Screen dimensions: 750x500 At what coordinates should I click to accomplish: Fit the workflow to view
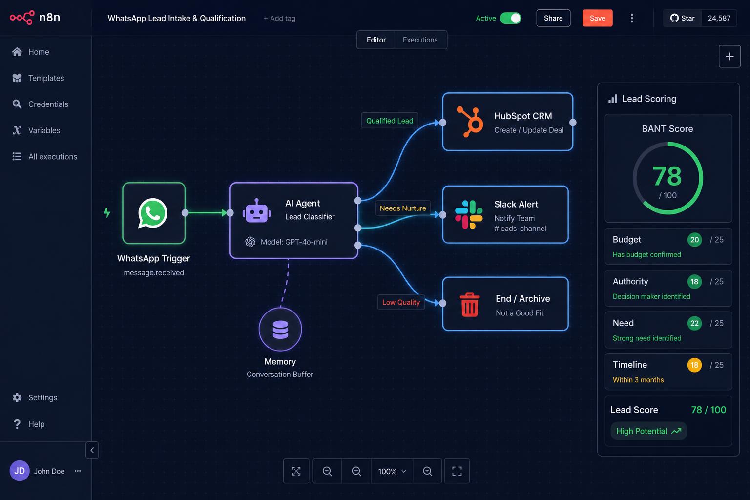296,471
